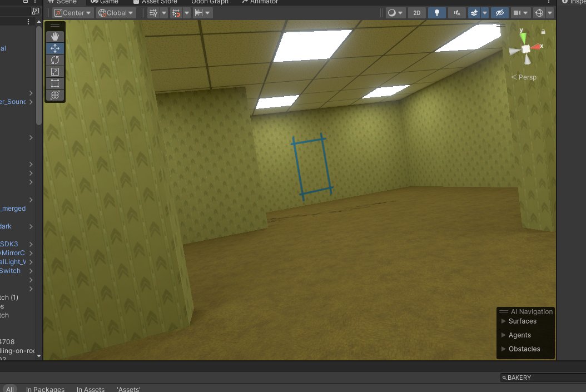The width and height of the screenshot is (586, 392).
Task: Open the gizmos dropdown arrow
Action: pyautogui.click(x=550, y=13)
